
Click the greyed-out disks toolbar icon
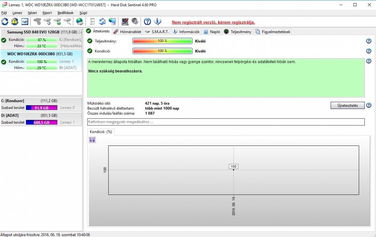[x=37, y=21]
